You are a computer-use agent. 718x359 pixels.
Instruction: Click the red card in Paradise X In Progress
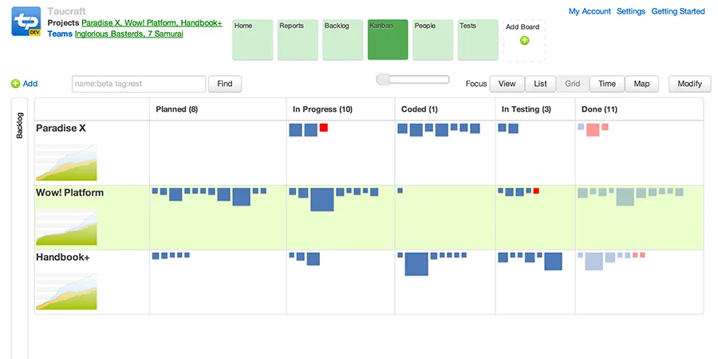point(324,128)
